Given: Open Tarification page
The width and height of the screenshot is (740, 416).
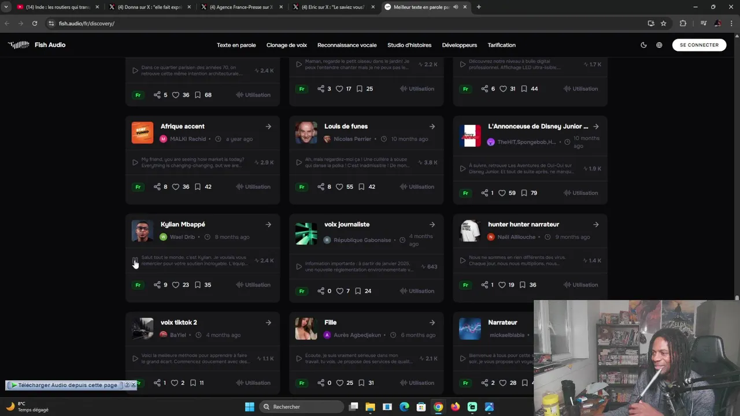Looking at the screenshot, I should click(501, 45).
